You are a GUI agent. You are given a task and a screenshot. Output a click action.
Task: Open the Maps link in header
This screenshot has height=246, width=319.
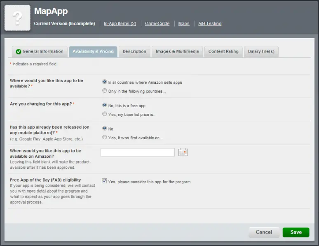(184, 23)
